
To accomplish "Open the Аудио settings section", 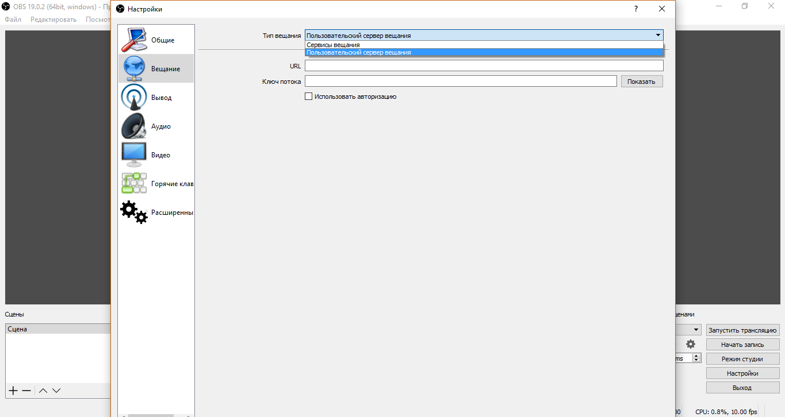I will [155, 126].
